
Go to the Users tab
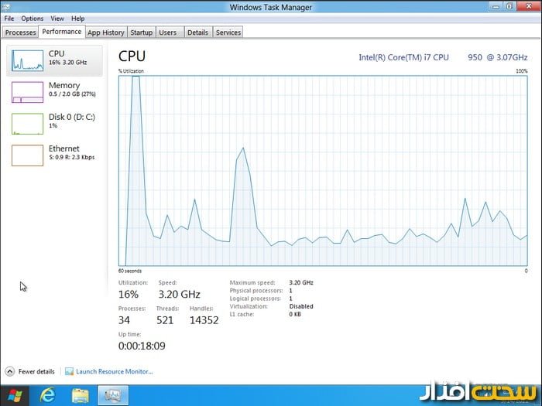coord(168,32)
